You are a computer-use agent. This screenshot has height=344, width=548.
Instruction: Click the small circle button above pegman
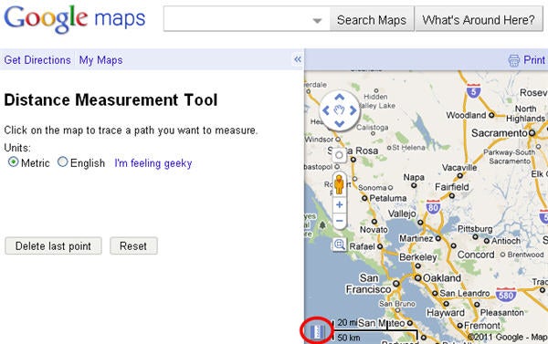click(339, 155)
